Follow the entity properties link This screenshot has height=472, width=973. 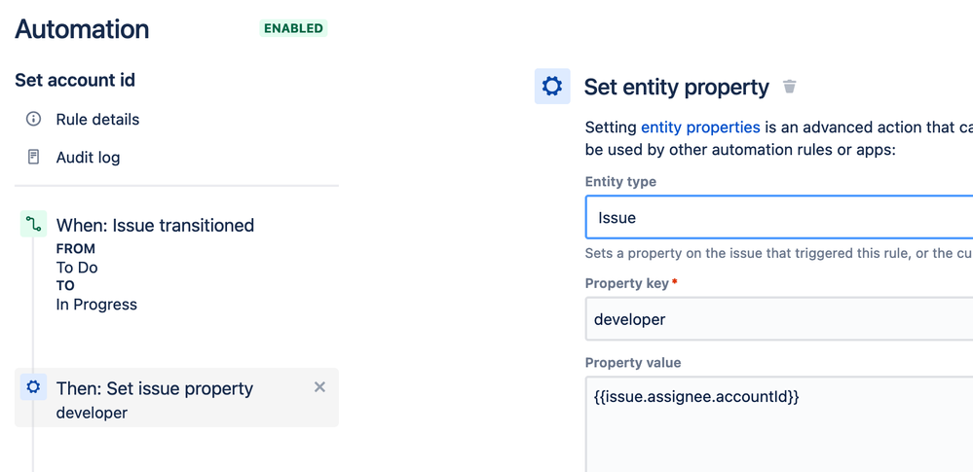700,127
